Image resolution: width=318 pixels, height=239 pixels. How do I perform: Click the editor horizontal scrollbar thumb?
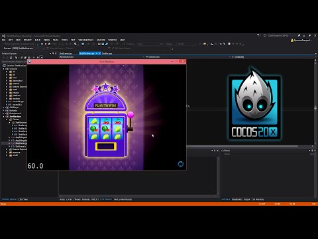pos(242,146)
